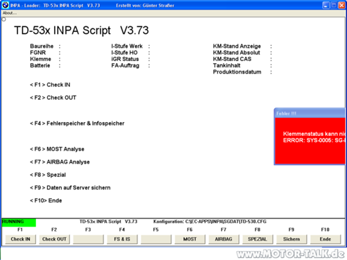Click the blank F5 button
The height and width of the screenshot is (260, 347).
point(156,239)
